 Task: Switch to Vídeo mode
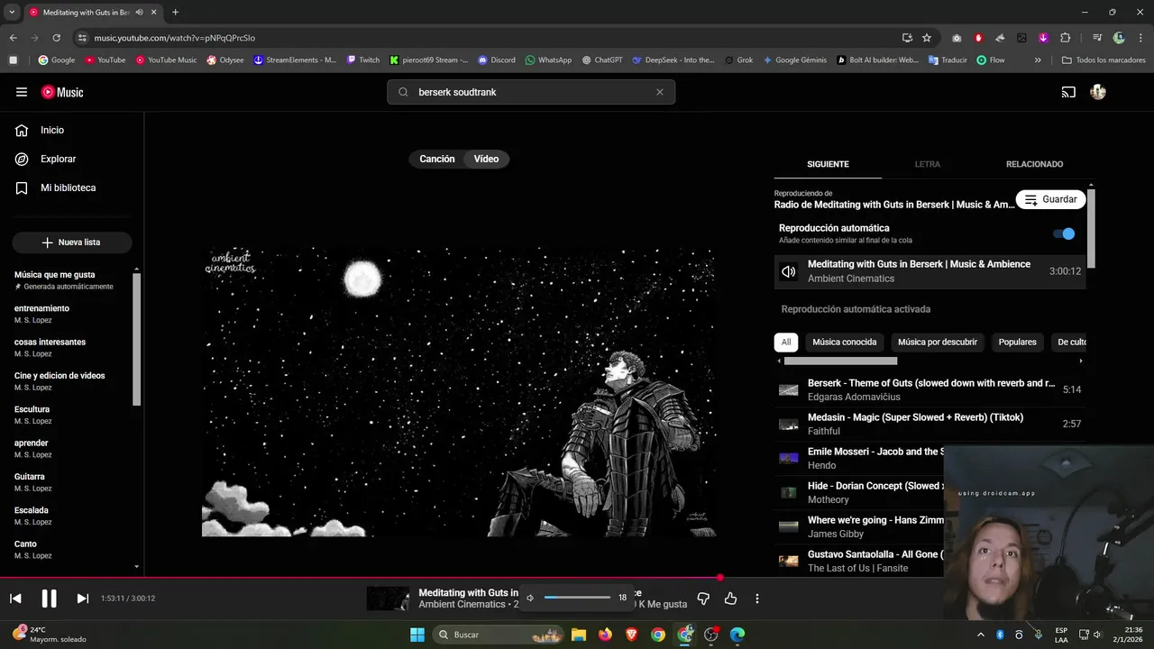[487, 159]
